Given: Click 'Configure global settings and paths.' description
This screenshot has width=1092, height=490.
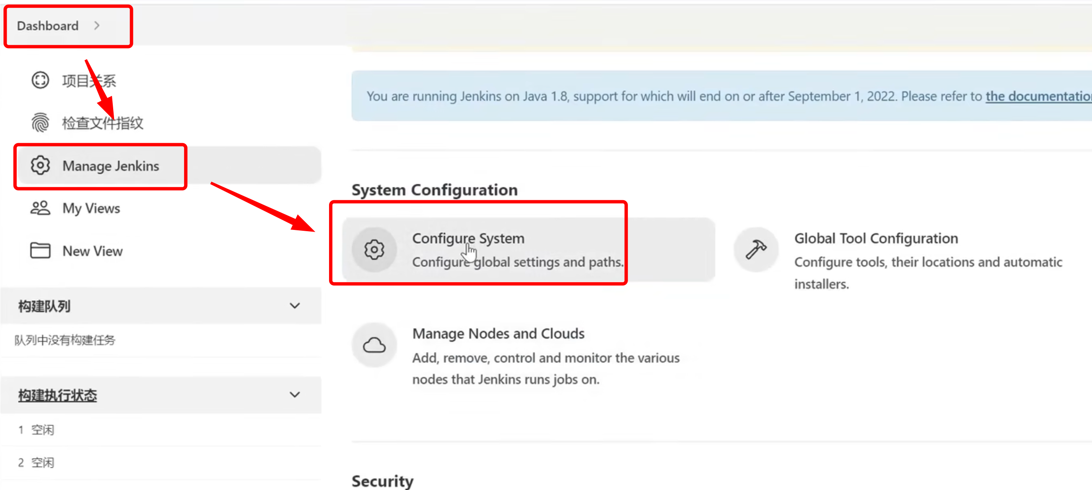Looking at the screenshot, I should pos(518,262).
